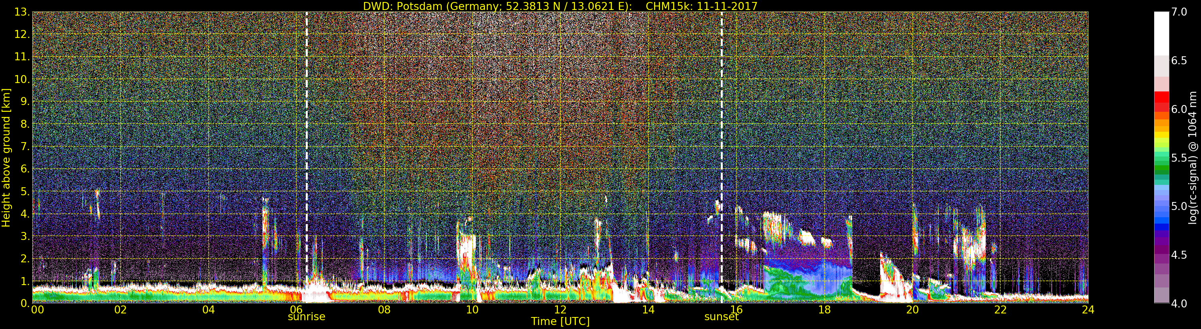The width and height of the screenshot is (1201, 329).
Task: Click the time axis tick label '14'
Action: 648,309
